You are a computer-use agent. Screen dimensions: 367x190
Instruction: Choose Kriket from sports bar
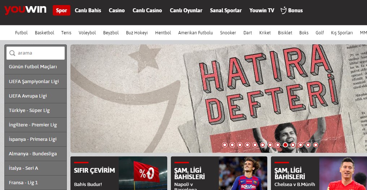tap(265, 33)
